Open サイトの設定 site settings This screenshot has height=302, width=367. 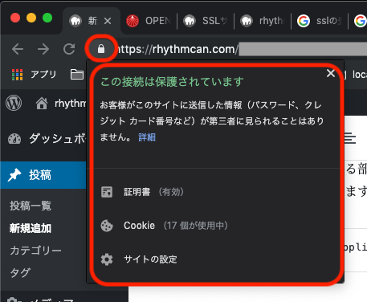coord(150,259)
